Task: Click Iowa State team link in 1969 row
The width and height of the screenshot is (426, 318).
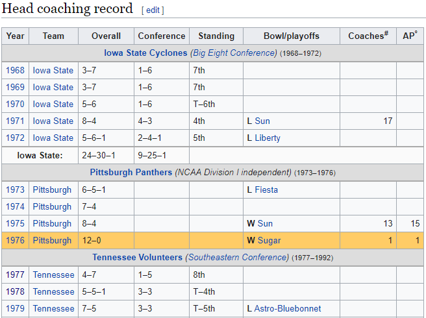Action: (53, 87)
